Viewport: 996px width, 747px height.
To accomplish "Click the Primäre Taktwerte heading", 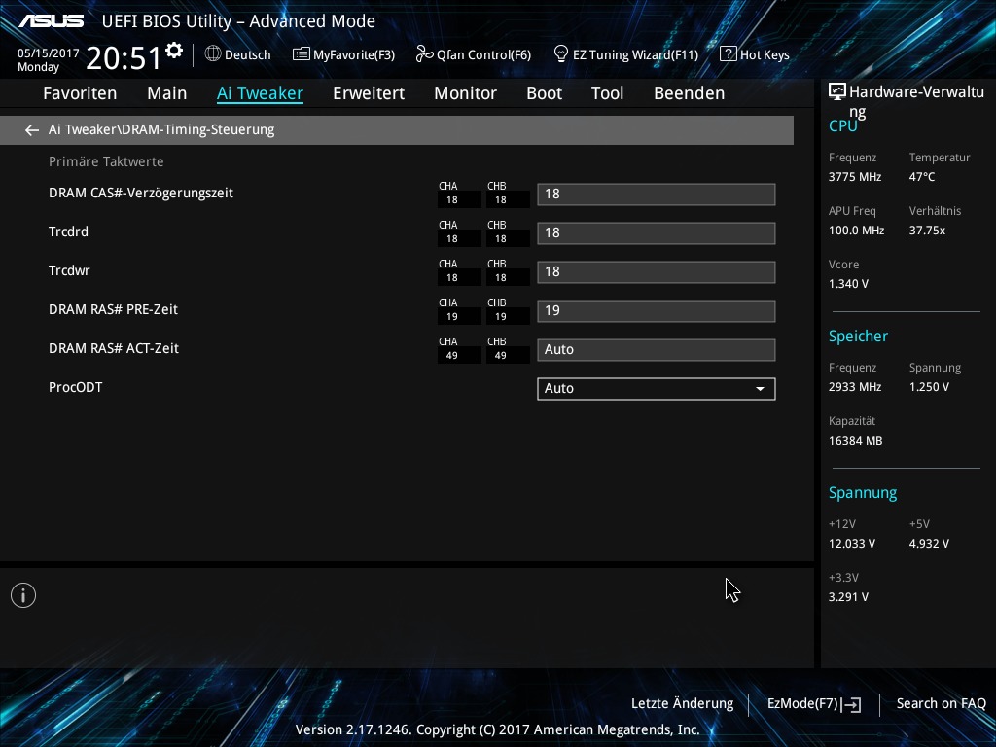I will (x=106, y=162).
